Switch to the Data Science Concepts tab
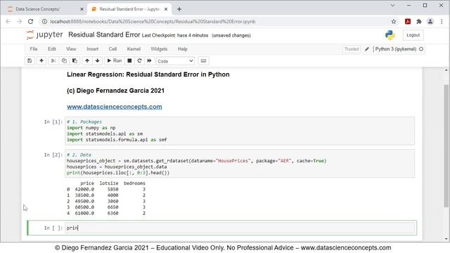 [43, 9]
